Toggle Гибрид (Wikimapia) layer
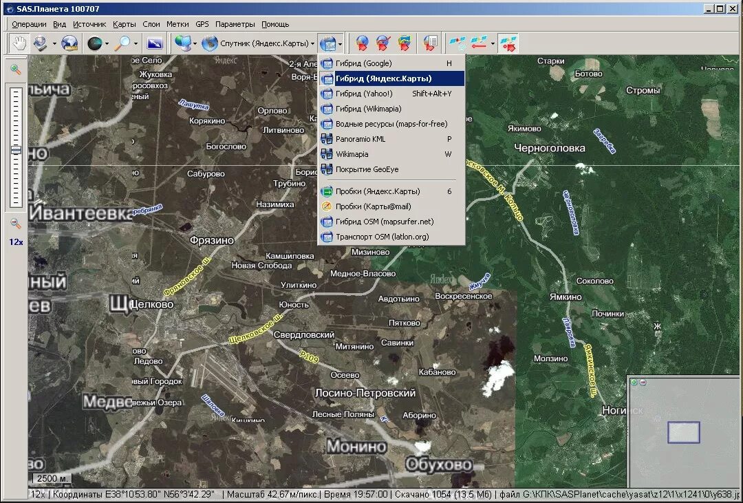743x503 pixels. (391, 109)
